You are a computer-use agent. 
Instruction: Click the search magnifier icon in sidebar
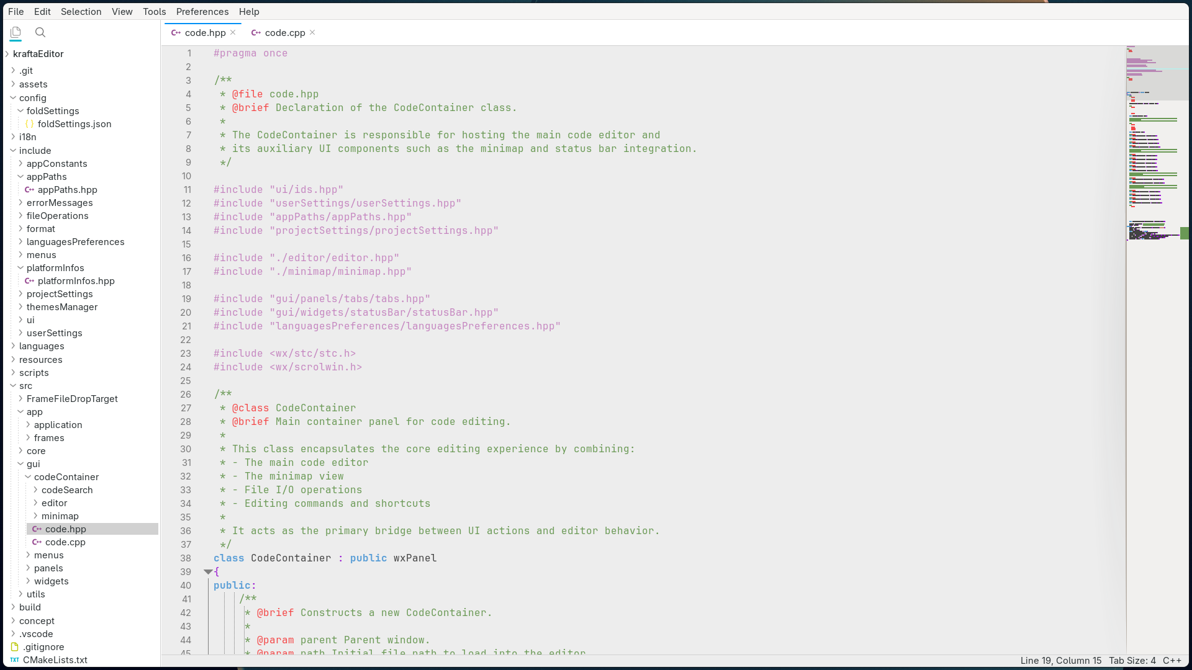click(40, 32)
